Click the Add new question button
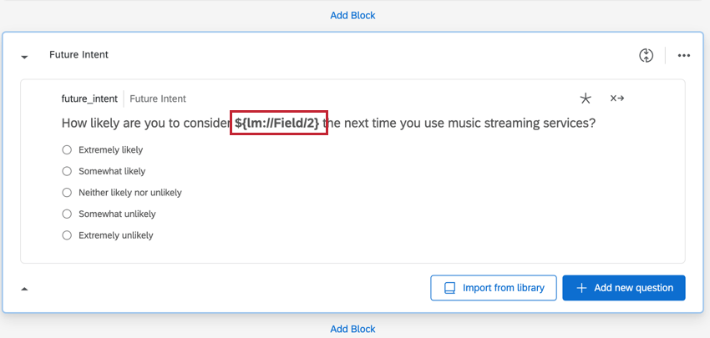This screenshot has height=338, width=710. pyautogui.click(x=624, y=288)
